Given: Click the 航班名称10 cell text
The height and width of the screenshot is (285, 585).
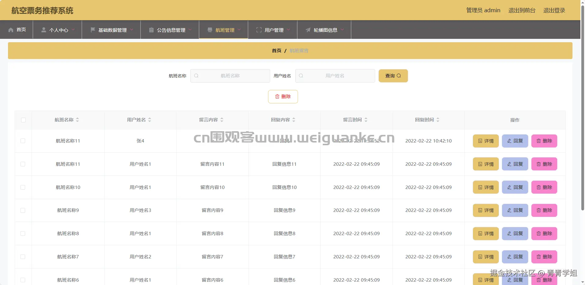Looking at the screenshot, I should (68, 187).
